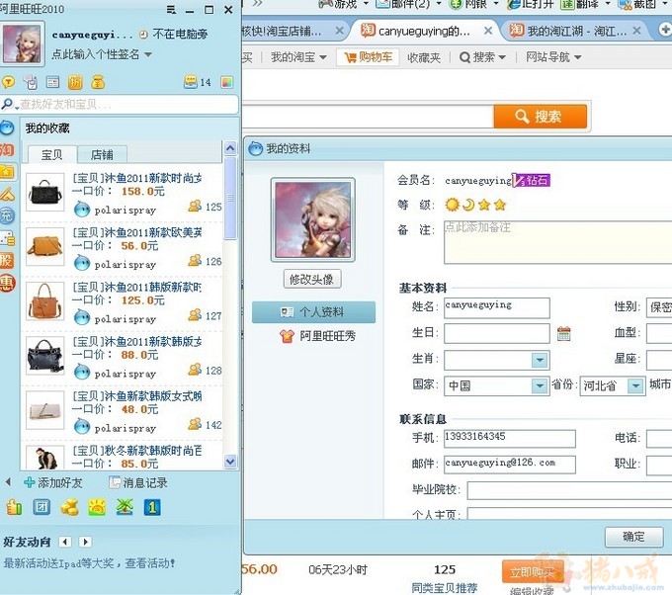Expand the 网站导航 dropdown

[x=553, y=57]
